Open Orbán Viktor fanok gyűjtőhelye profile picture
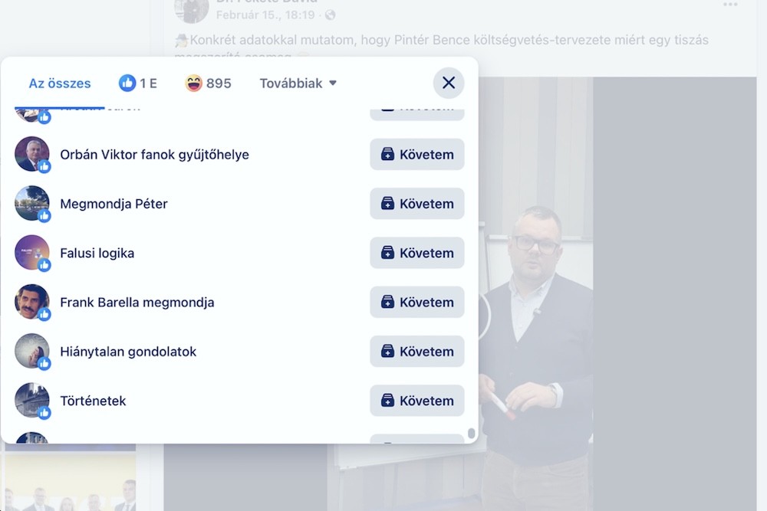Viewport: 767px width, 511px height. pyautogui.click(x=32, y=154)
